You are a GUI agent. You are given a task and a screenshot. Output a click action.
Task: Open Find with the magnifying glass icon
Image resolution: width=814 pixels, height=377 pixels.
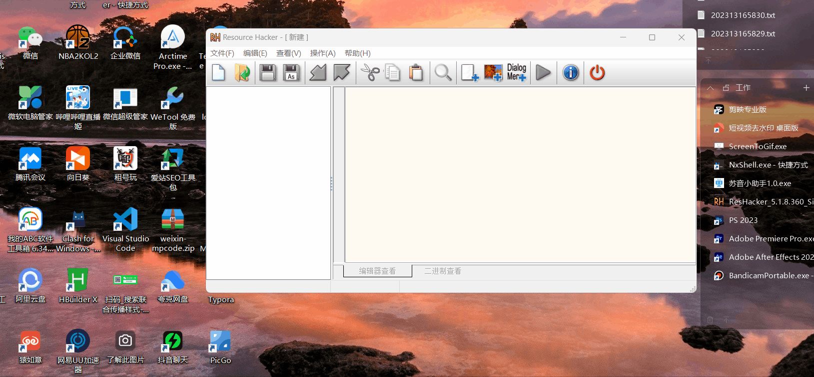click(443, 73)
